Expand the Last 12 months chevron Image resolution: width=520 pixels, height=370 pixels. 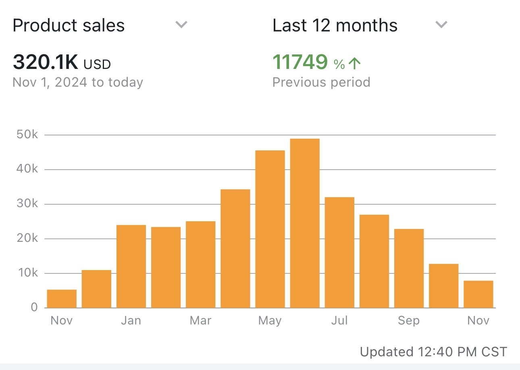click(441, 25)
